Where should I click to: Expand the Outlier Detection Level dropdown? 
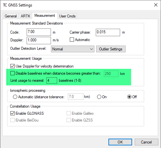click(x=73, y=49)
